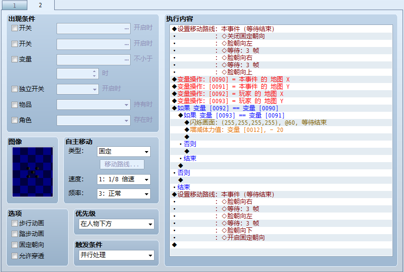Select the first 脸朝向左 route line

click(281, 43)
